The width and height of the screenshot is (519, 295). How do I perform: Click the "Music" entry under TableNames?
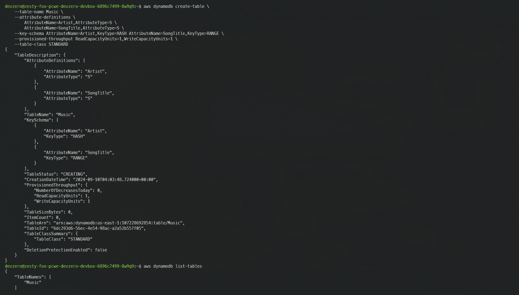click(33, 283)
